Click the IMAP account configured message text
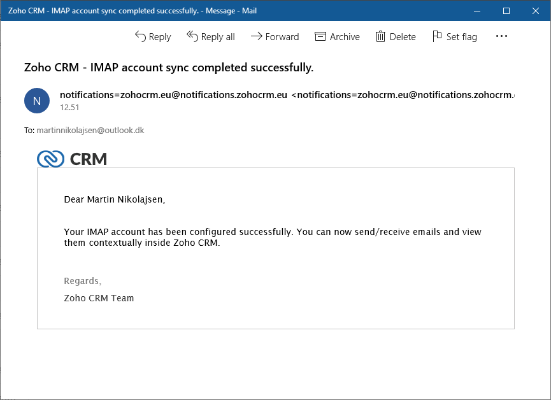The width and height of the screenshot is (551, 400). (x=273, y=237)
